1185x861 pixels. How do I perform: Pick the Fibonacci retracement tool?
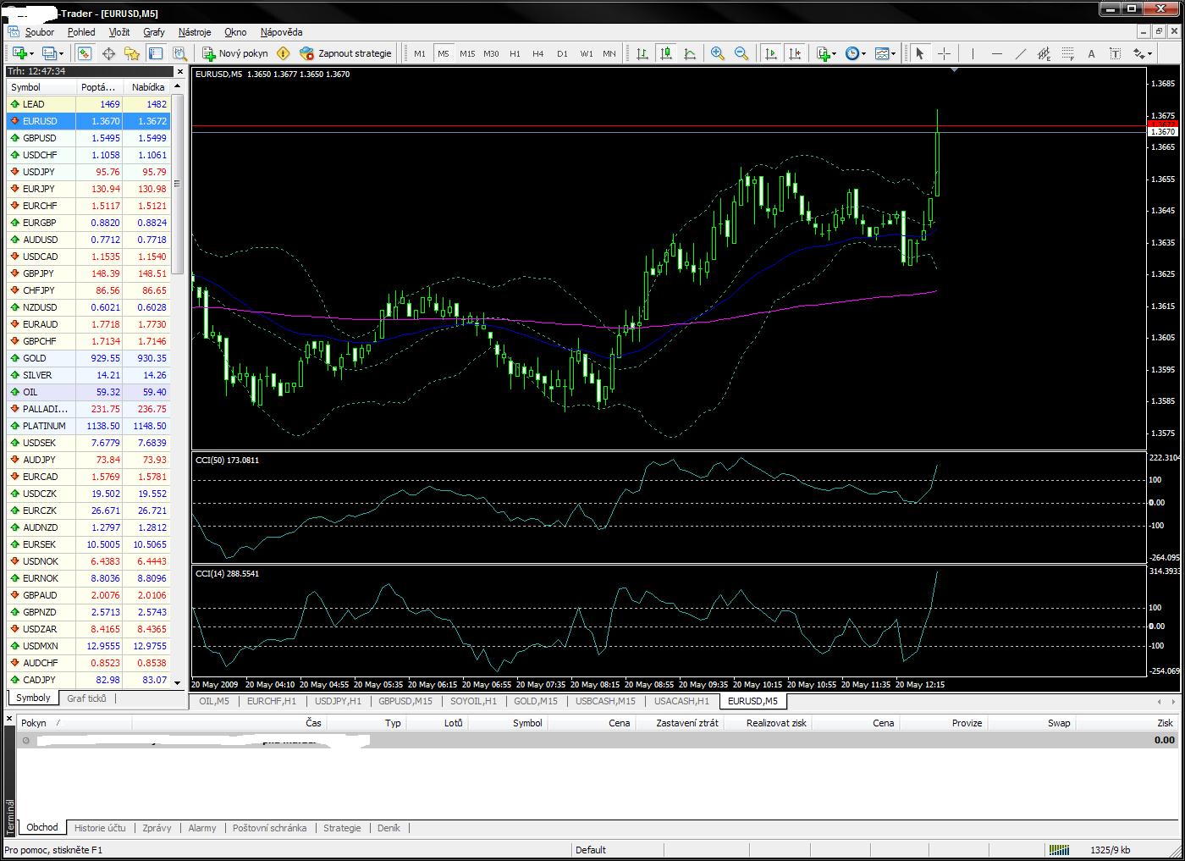pyautogui.click(x=1067, y=53)
